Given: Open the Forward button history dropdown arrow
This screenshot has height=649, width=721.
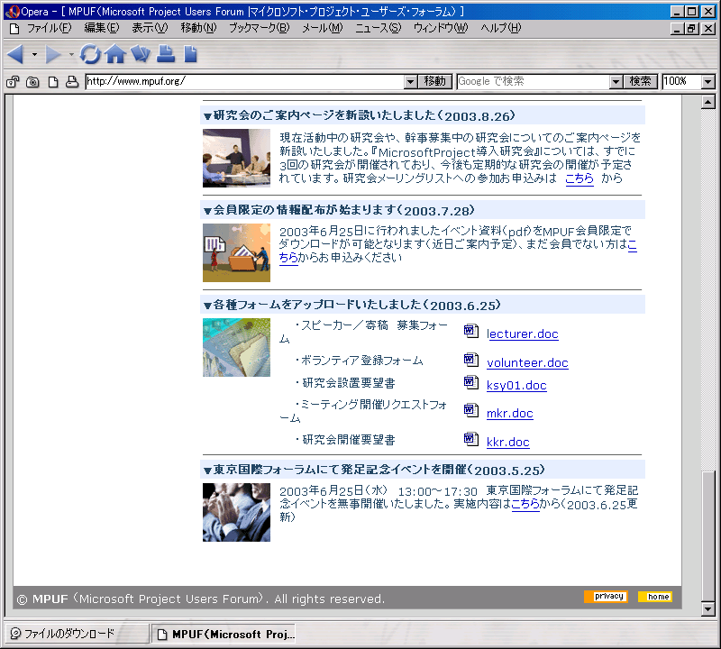Looking at the screenshot, I should [x=71, y=55].
